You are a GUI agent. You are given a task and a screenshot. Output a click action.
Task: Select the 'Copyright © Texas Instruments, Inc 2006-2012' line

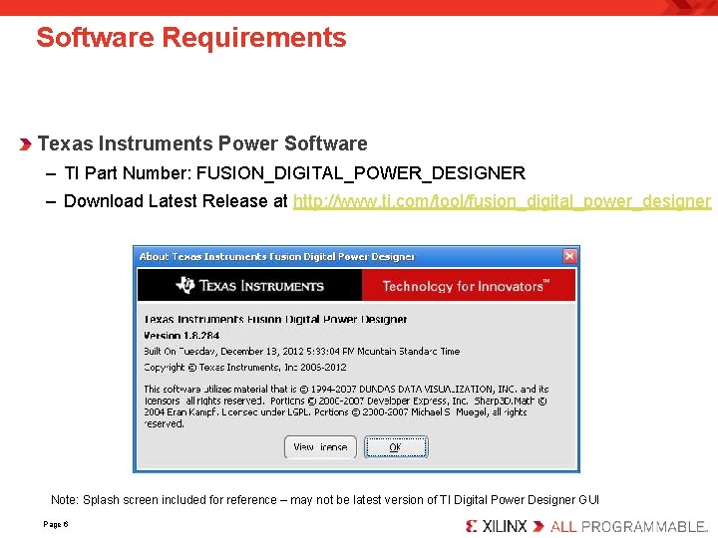pos(245,368)
